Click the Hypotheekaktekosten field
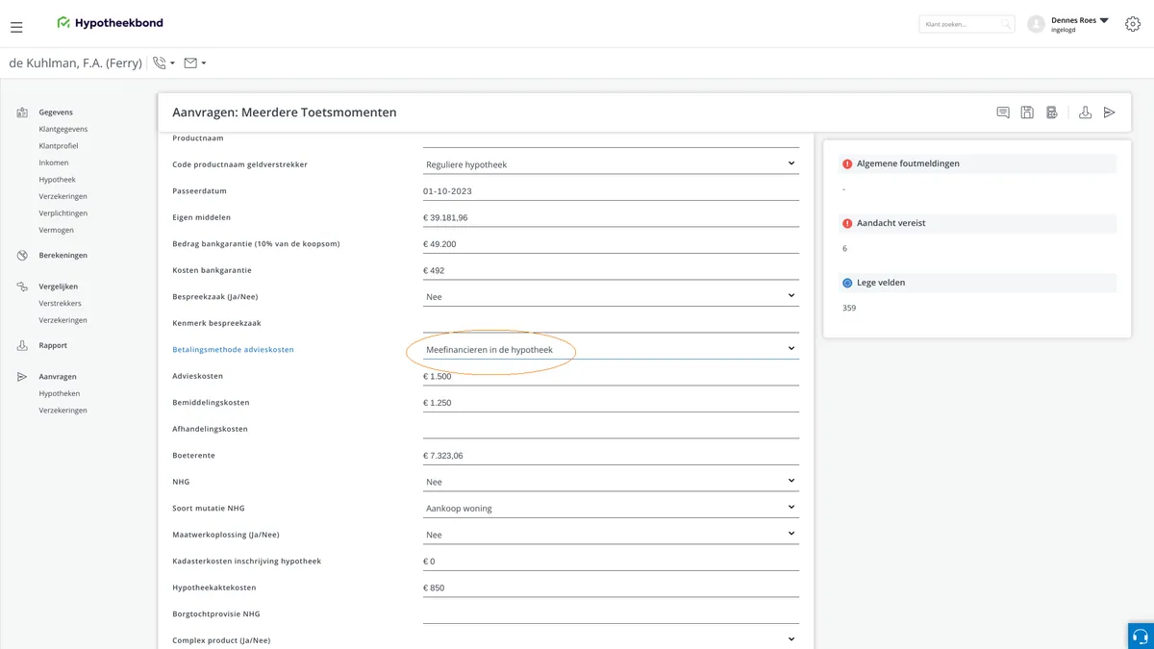Viewport: 1154px width, 649px height. tap(611, 587)
